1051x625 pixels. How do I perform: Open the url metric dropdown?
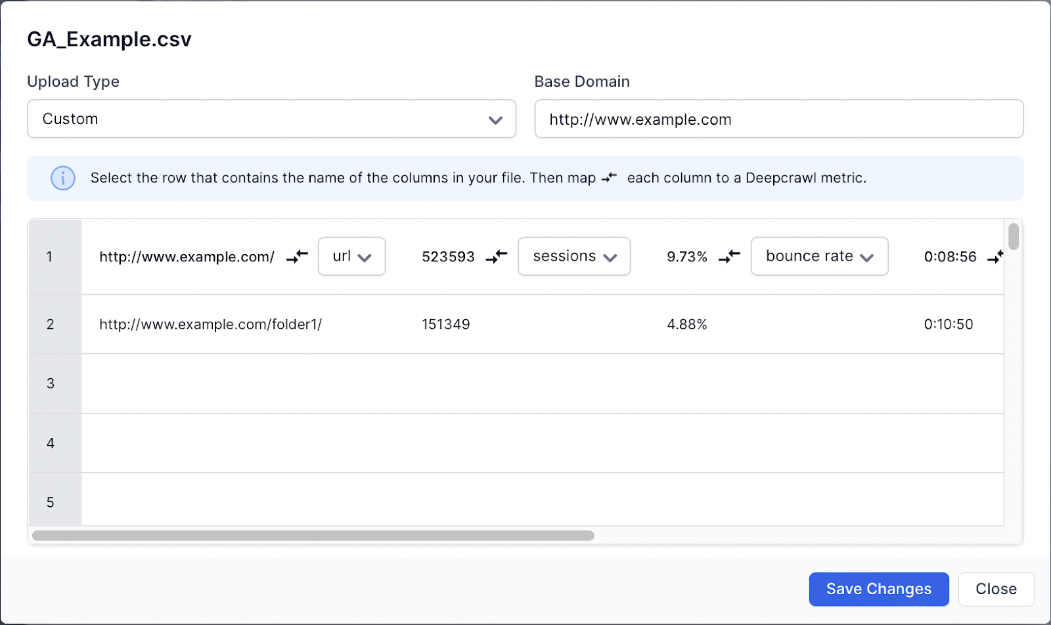click(351, 257)
